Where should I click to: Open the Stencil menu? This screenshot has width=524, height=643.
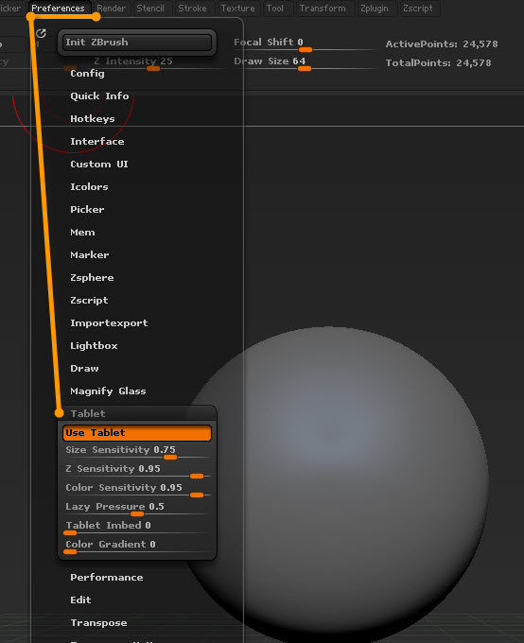150,9
